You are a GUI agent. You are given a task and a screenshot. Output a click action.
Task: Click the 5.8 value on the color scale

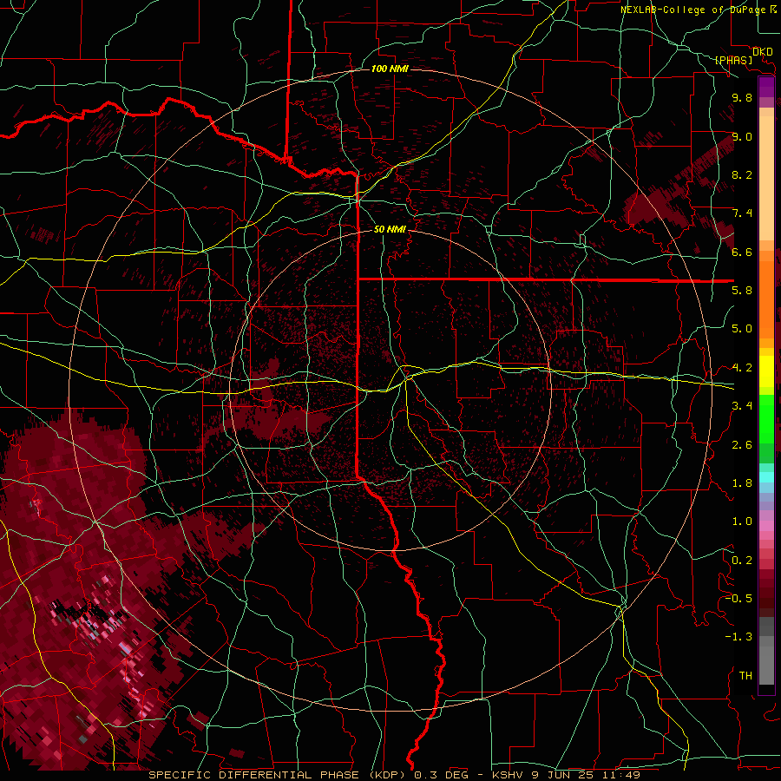[x=742, y=291]
